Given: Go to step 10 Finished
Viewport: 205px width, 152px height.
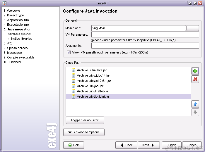Looking at the screenshot, I should [12, 62].
